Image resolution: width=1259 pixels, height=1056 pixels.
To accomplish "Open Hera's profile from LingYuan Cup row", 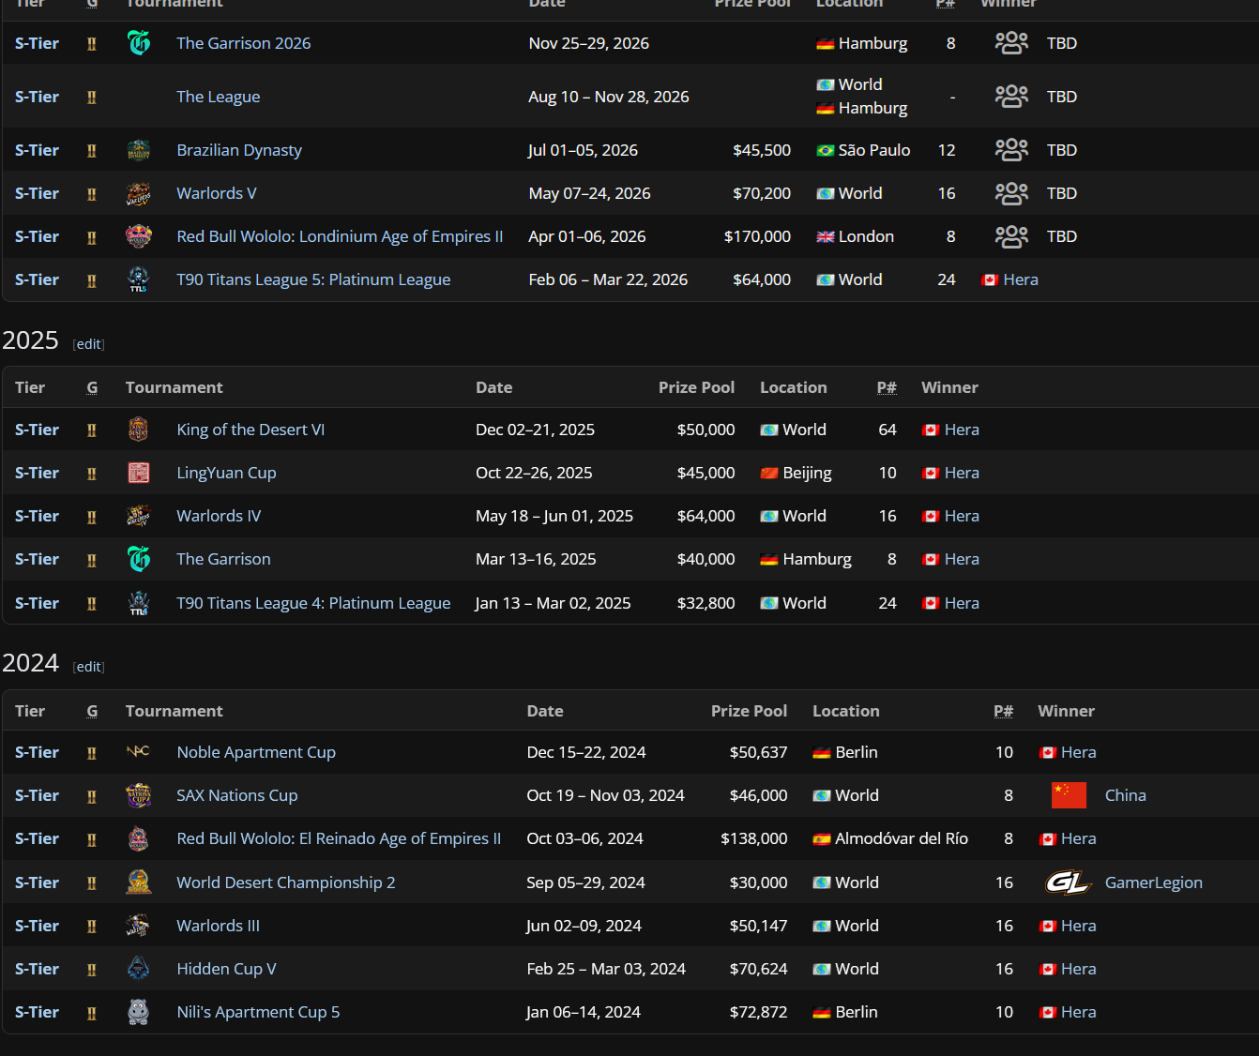I will pos(962,473).
